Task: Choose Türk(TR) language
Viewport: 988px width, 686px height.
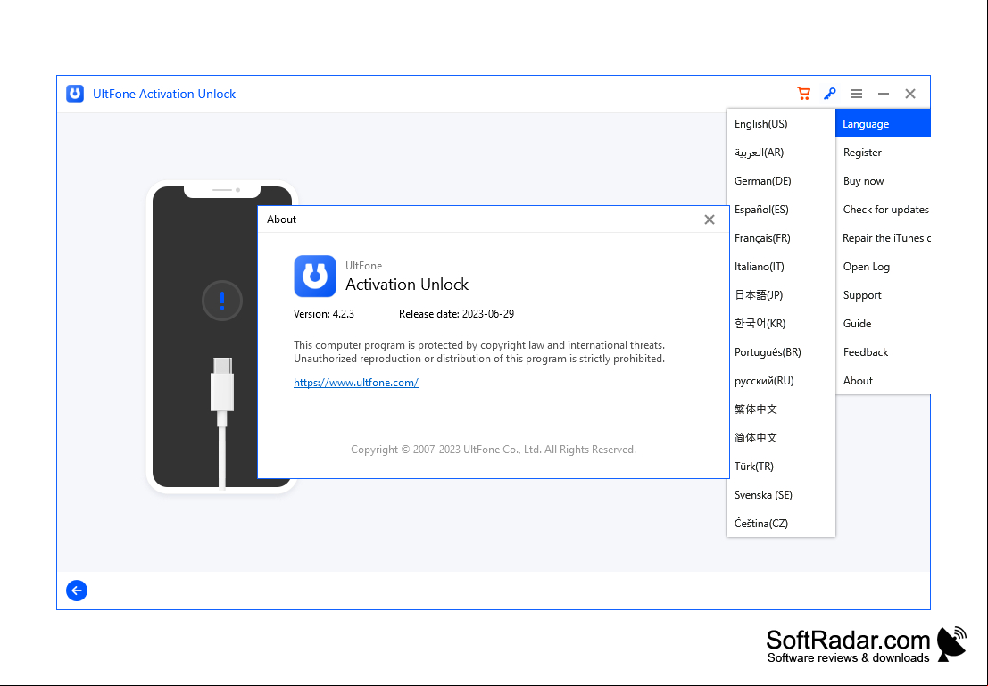Action: click(x=781, y=467)
